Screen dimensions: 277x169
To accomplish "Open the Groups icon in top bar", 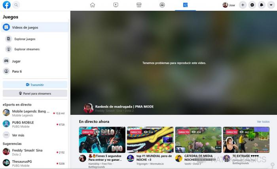I will click(x=162, y=5).
